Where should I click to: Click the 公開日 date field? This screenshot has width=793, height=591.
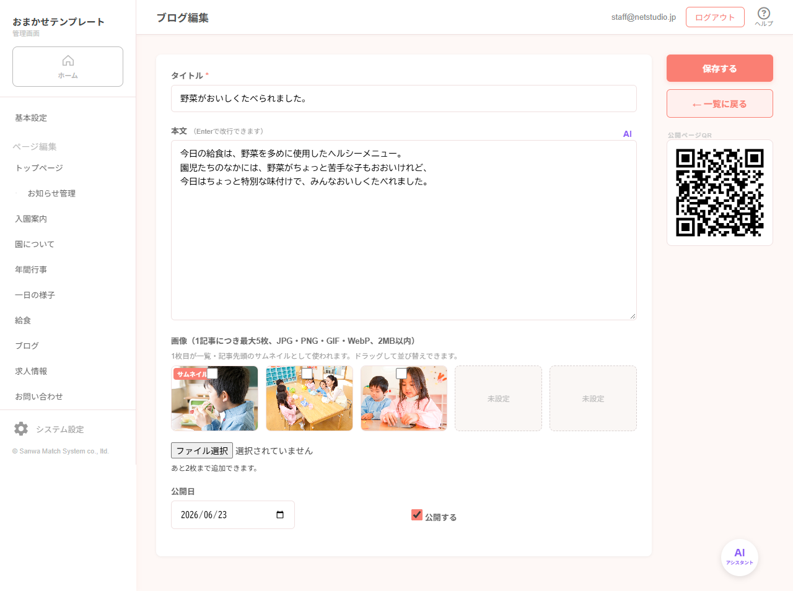pos(233,515)
